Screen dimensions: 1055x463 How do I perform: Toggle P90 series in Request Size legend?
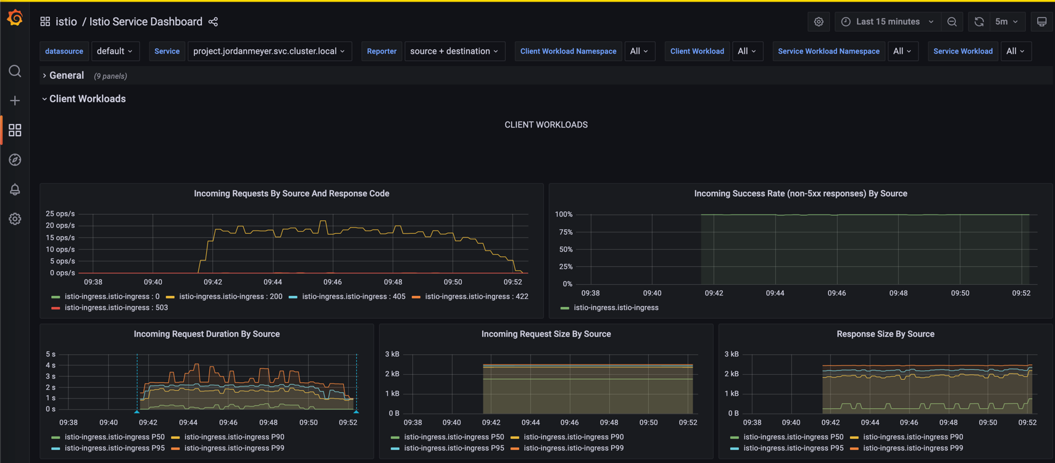[574, 437]
